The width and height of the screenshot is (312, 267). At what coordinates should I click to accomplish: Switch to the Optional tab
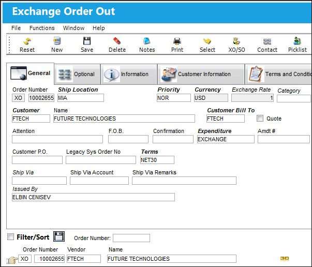(x=77, y=74)
